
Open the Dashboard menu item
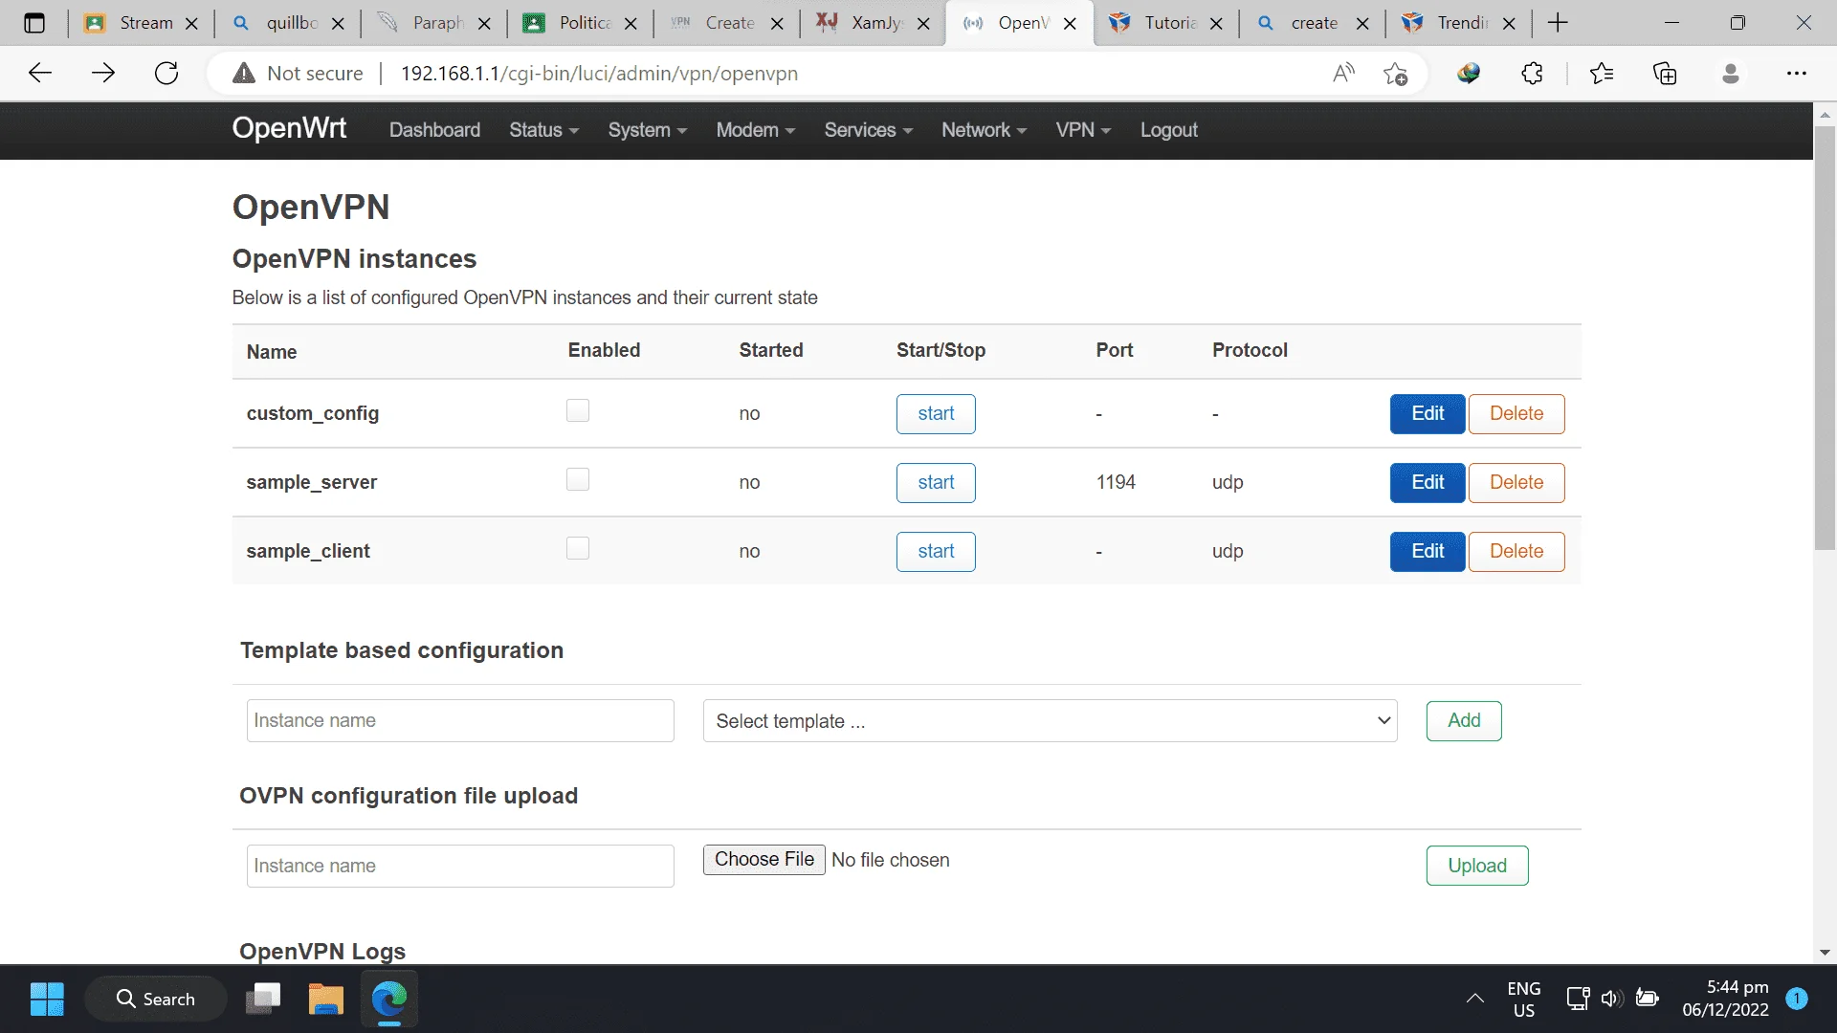[x=434, y=130]
